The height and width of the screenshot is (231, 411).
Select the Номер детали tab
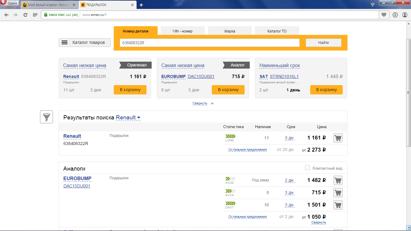(136, 31)
